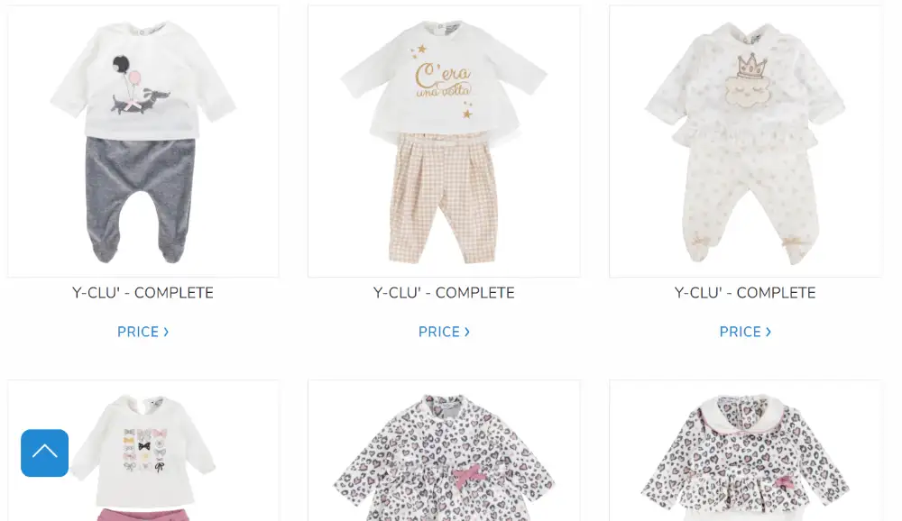
Task: Open the middle Y-CLU' - COMPLETE title
Action: [444, 293]
